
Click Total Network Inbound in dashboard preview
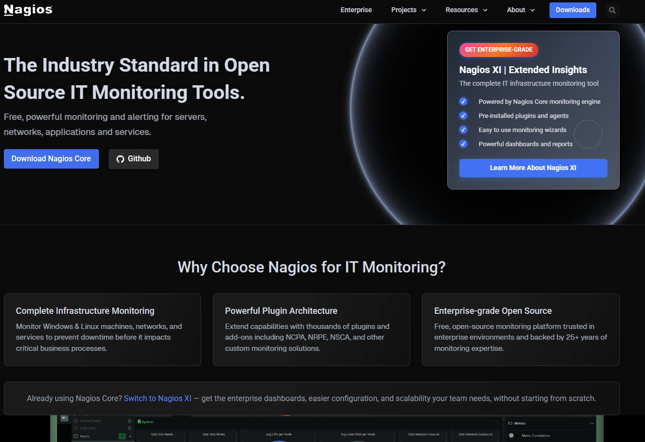(x=423, y=434)
